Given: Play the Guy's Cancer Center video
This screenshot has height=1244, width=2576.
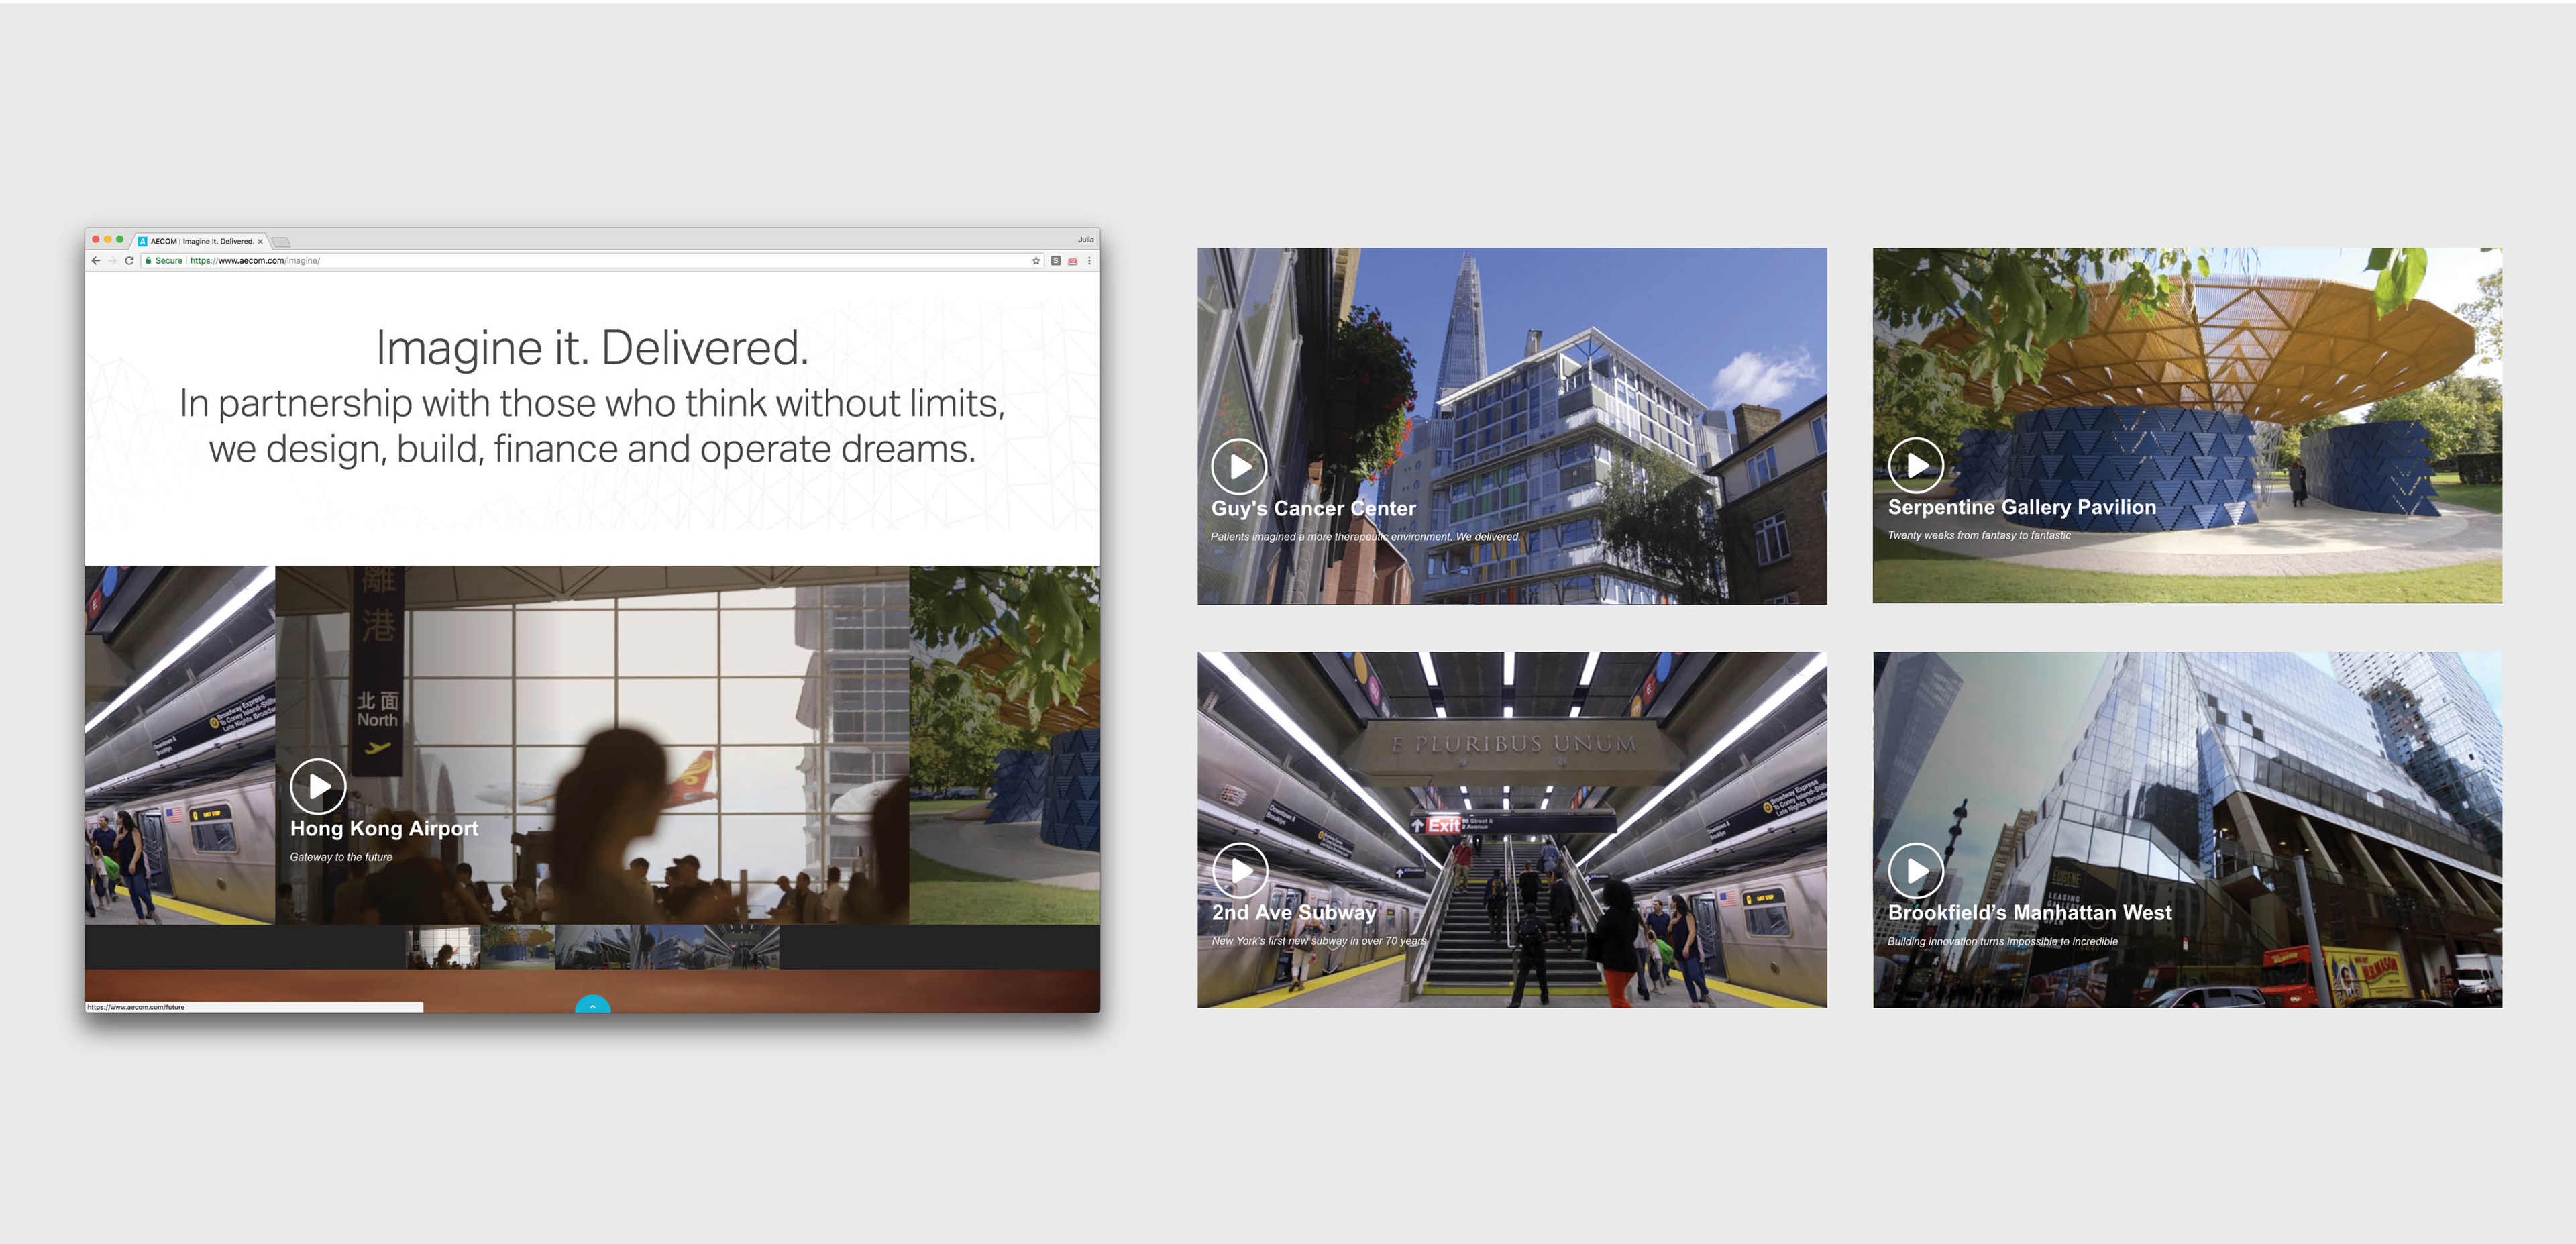Looking at the screenshot, I should [1239, 466].
